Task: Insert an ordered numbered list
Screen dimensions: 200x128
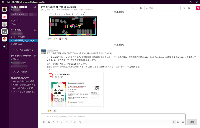Action: pos(66,122)
